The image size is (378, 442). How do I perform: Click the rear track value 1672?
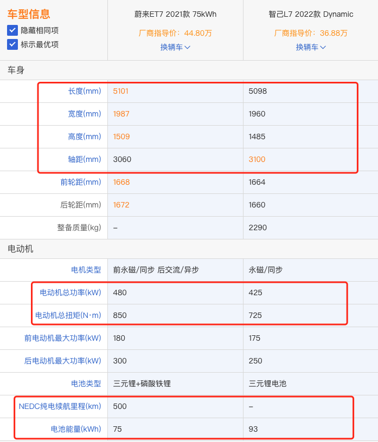tap(121, 205)
